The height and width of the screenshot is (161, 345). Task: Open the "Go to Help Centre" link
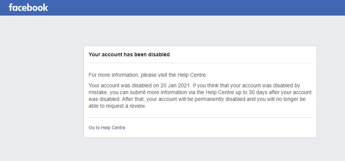coord(107,128)
